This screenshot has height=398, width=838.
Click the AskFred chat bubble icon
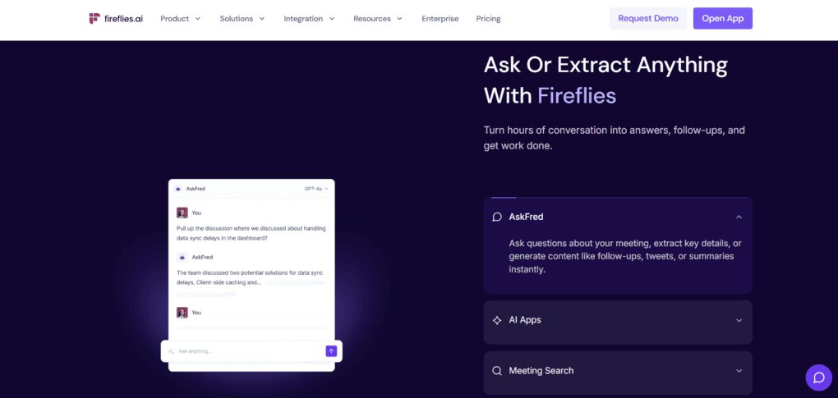coord(497,217)
